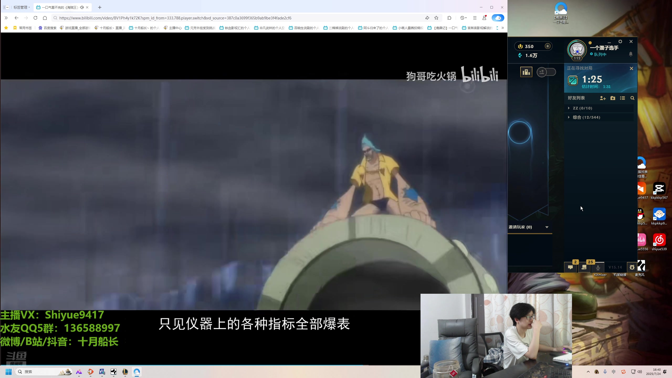This screenshot has width=672, height=378.
Task: Open the taskbar clock showing 16:40
Action: tap(654, 372)
